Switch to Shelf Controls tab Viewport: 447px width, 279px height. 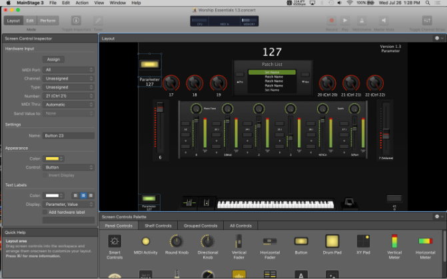[158, 226]
